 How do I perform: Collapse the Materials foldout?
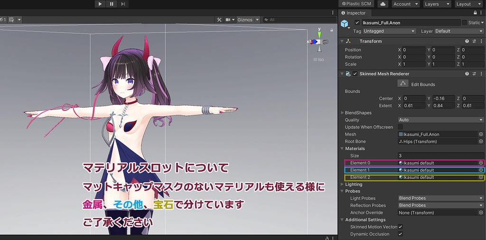[x=342, y=148]
